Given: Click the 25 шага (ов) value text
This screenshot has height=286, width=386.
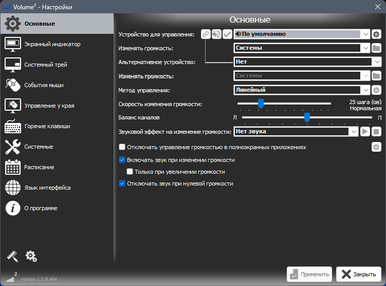Looking at the screenshot, I should tap(365, 102).
